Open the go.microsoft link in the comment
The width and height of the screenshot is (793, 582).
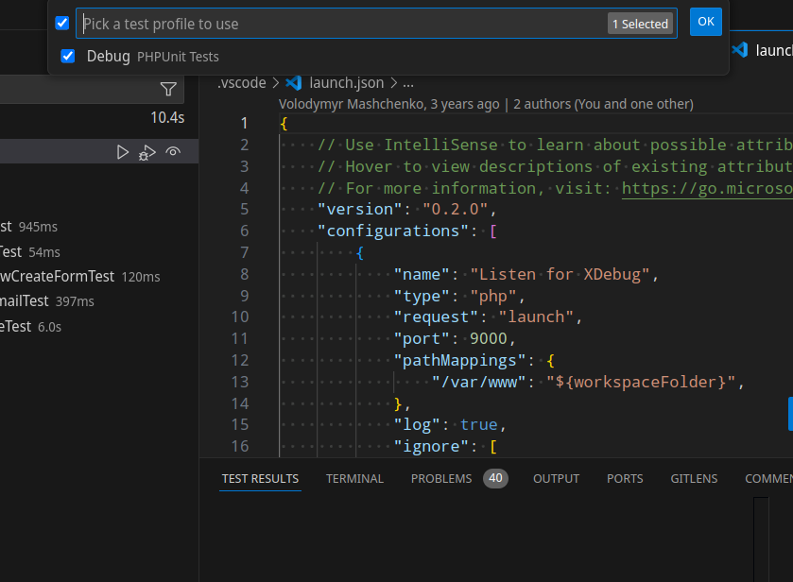[706, 188]
